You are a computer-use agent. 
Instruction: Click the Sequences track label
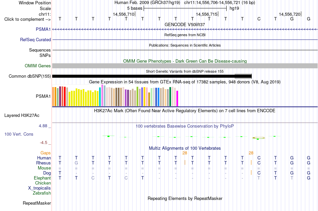[40, 50]
